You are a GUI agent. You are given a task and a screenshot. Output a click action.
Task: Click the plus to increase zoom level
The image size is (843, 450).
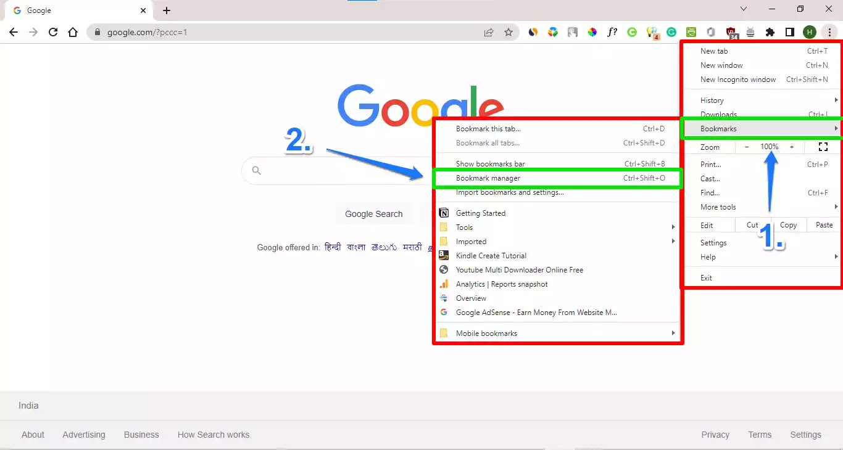tap(792, 147)
